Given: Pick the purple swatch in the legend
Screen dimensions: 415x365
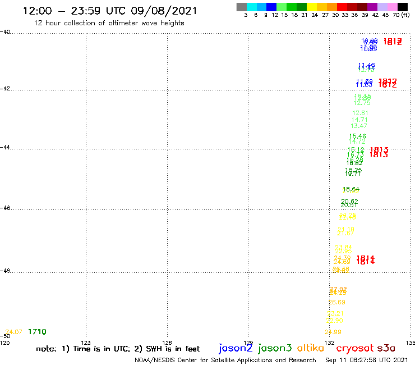Looking at the screenshot, I should click(372, 7).
